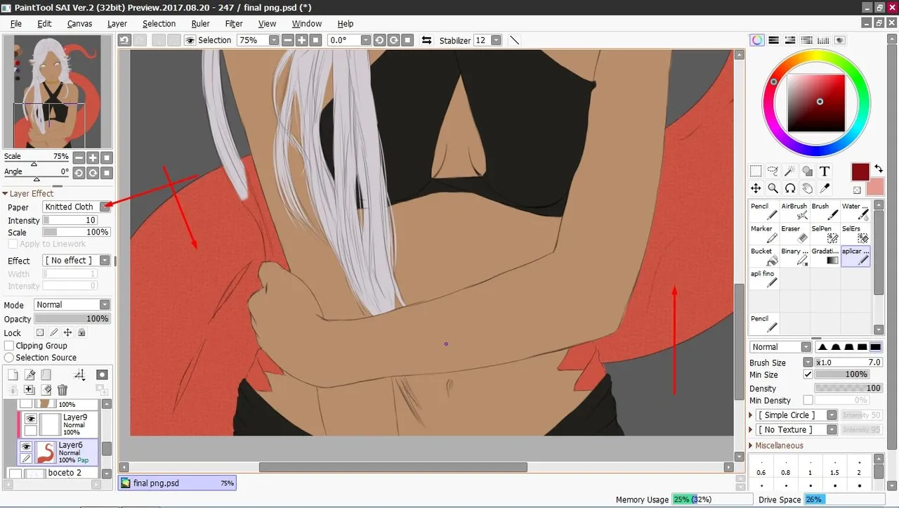Select the AirBrush tool
Screen dimensions: 899x508
tap(794, 211)
